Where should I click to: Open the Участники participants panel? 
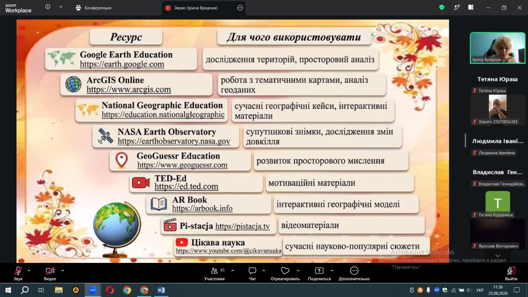(214, 273)
